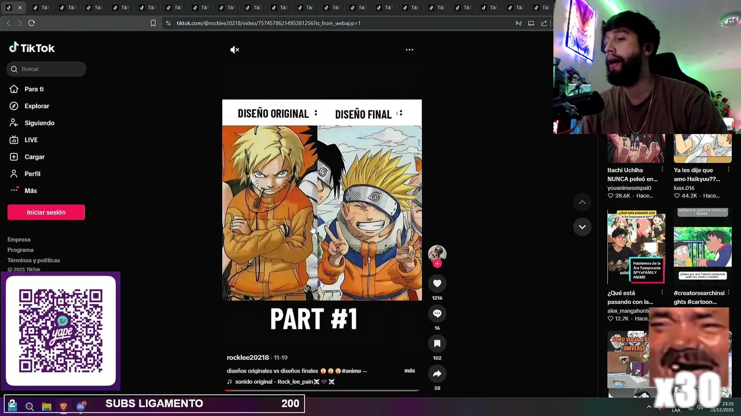Open options for Itachi Uchiha card

coord(662,170)
